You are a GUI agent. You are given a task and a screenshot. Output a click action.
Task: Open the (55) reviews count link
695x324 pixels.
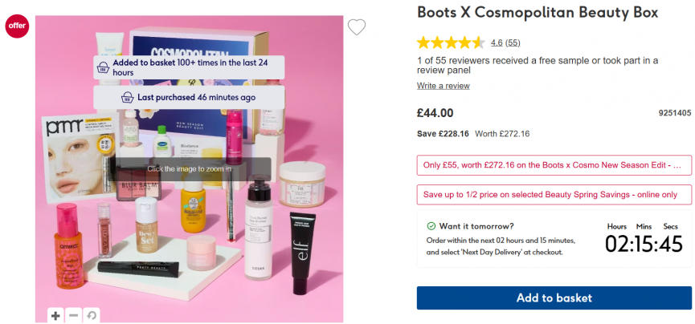pyautogui.click(x=513, y=43)
